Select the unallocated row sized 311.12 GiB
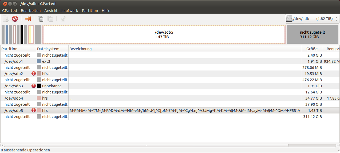 (170, 117)
